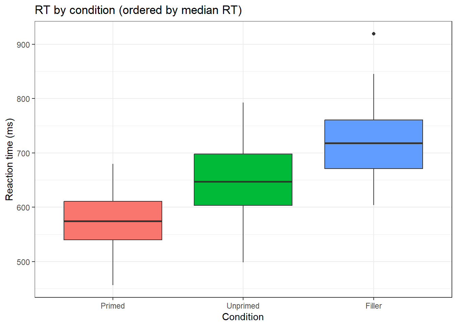Click the Reaction time (ms) axis title
This screenshot has width=457, height=327.
point(10,159)
